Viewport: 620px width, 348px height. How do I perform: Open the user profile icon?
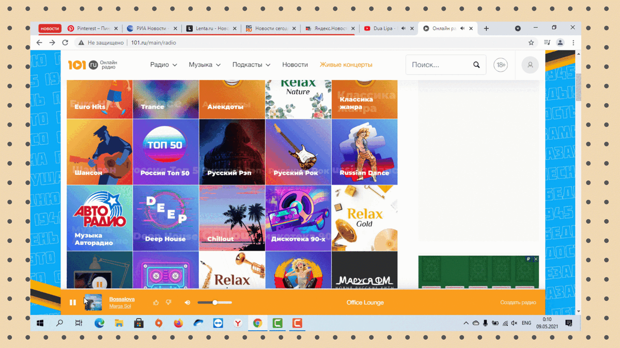tap(530, 65)
